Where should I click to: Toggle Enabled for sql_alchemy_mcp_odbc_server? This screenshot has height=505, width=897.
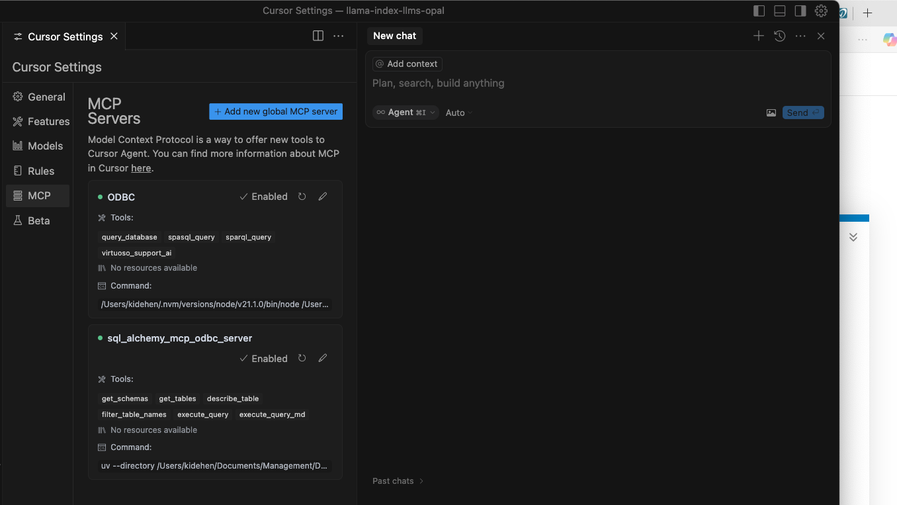263,358
